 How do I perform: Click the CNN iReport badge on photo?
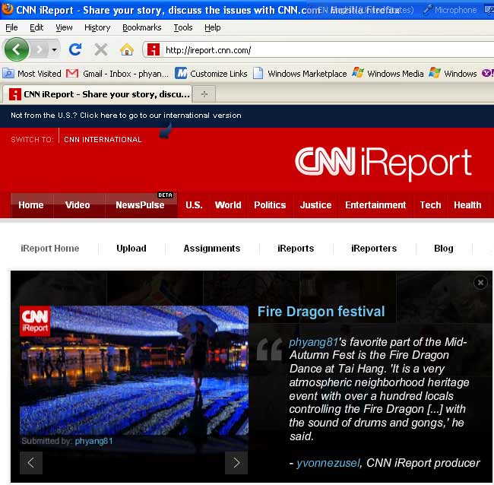click(x=35, y=321)
